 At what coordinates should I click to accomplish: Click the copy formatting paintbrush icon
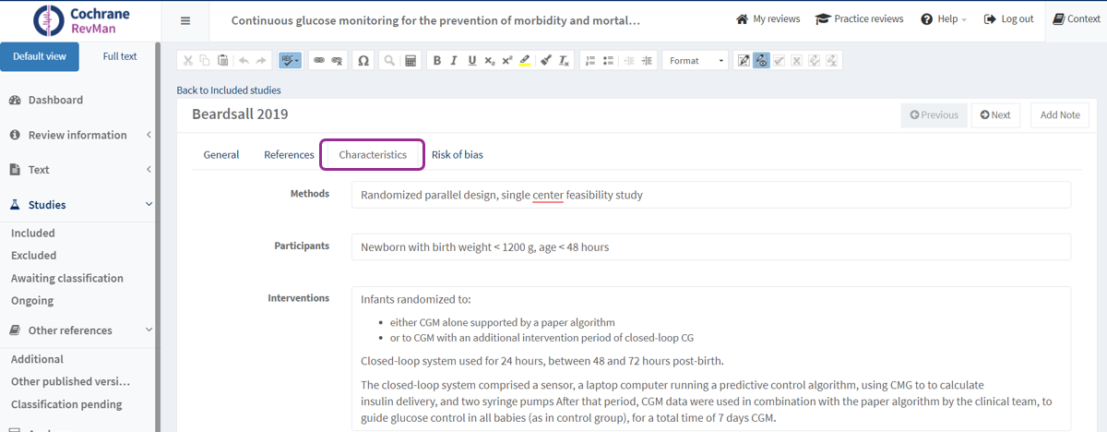click(x=546, y=61)
